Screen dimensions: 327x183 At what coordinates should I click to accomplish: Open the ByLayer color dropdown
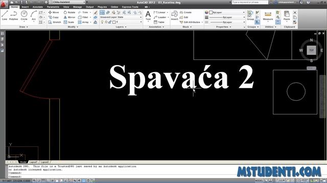227,12
